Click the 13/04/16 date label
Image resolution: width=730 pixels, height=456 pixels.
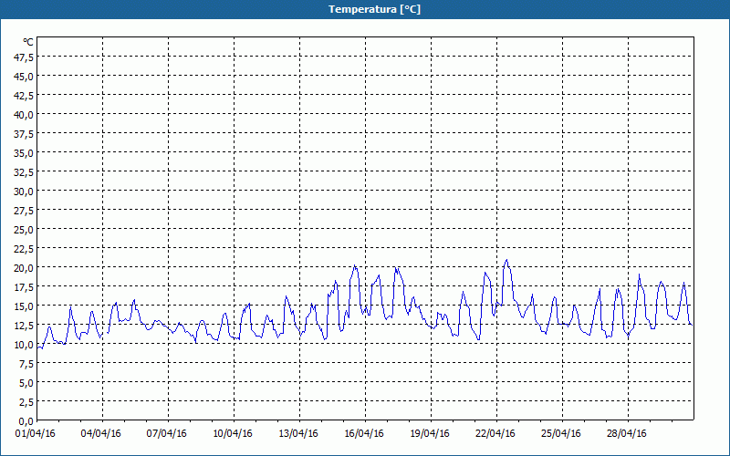[x=298, y=434]
